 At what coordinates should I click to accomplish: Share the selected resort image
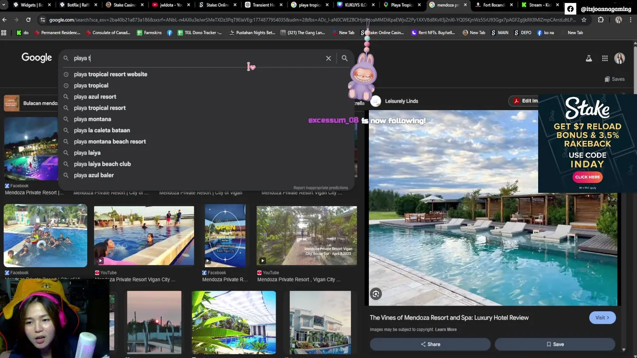coord(430,344)
